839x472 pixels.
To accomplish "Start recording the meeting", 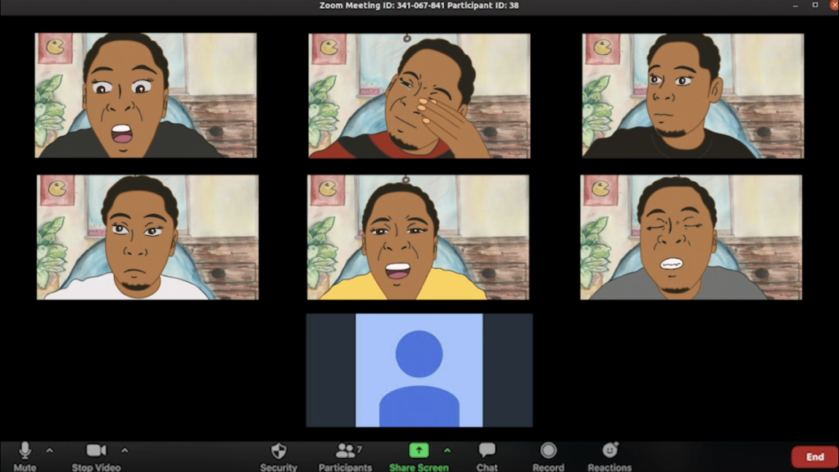I will pyautogui.click(x=548, y=456).
